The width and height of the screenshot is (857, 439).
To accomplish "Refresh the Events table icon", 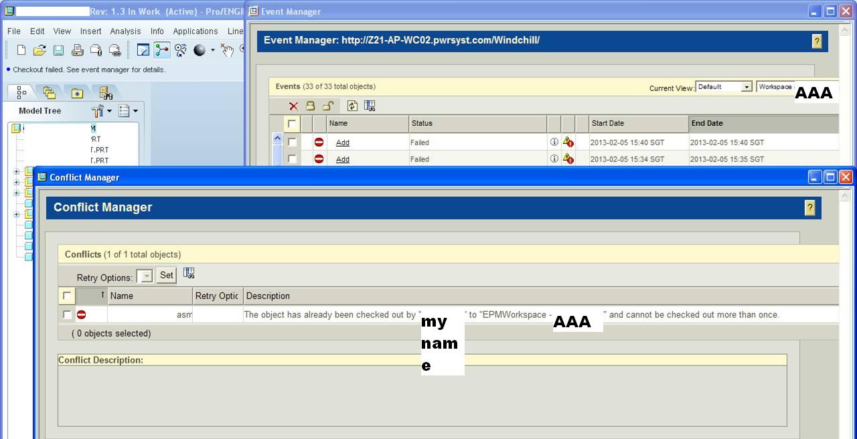I will (352, 106).
